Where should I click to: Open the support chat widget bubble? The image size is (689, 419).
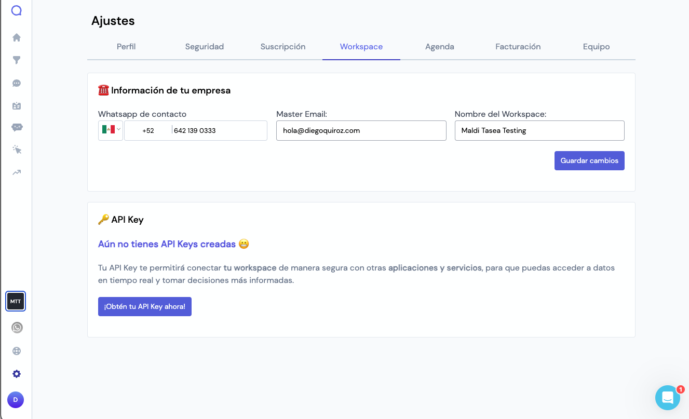coord(667,398)
